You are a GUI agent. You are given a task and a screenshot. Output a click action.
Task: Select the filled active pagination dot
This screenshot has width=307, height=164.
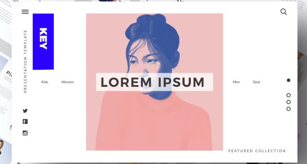coord(289,80)
